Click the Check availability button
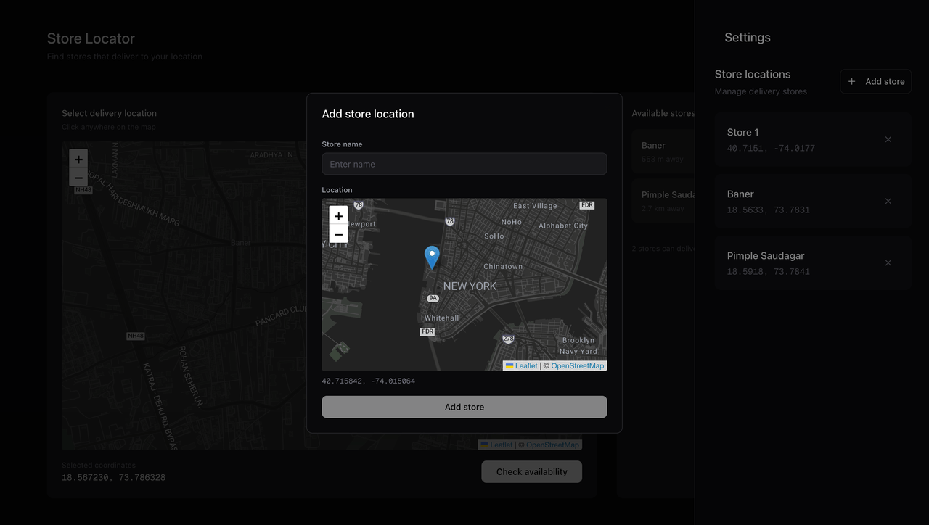The width and height of the screenshot is (929, 525). click(x=531, y=471)
